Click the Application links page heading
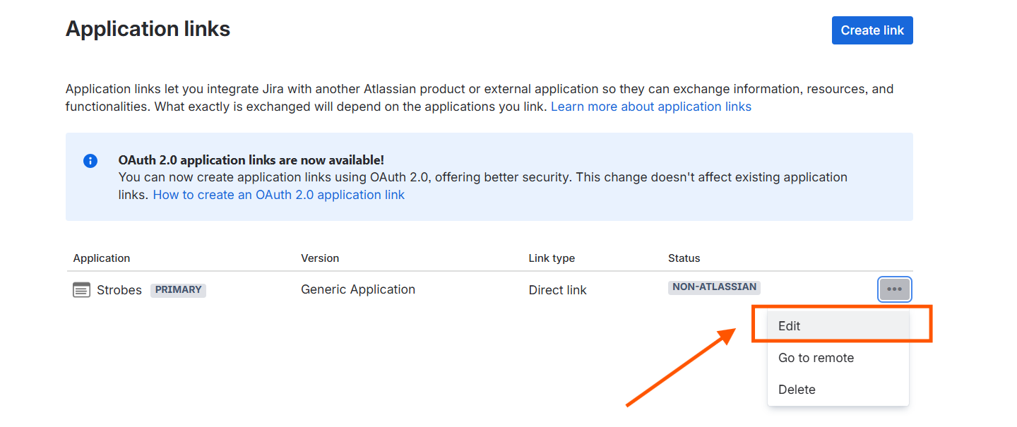Image resolution: width=1017 pixels, height=427 pixels. (148, 29)
